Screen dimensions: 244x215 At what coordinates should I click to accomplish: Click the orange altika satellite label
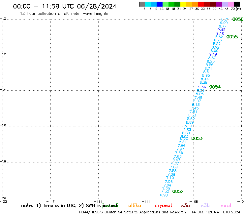135,205
